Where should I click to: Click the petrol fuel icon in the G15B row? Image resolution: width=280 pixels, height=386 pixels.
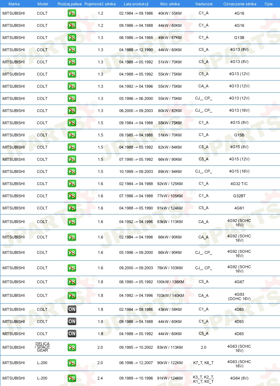pyautogui.click(x=72, y=135)
